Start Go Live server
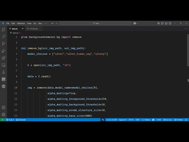The width and height of the screenshot is (189, 142). coord(168,120)
